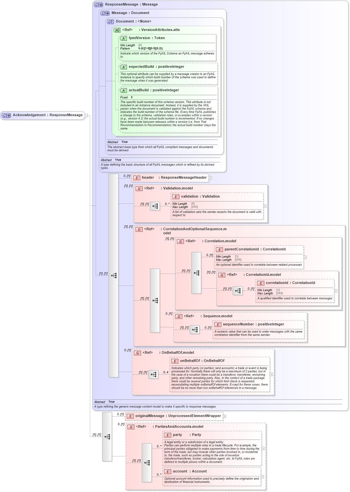This screenshot has width=350, height=492.
Task: Collapse the Acknowledgement node using its minus control
Action: 86,115
